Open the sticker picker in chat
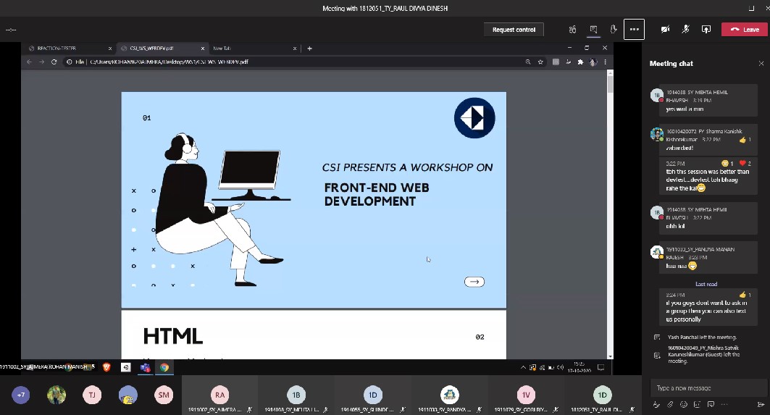 click(x=709, y=404)
